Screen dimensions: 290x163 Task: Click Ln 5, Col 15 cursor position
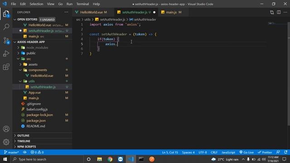pyautogui.click(x=170, y=152)
